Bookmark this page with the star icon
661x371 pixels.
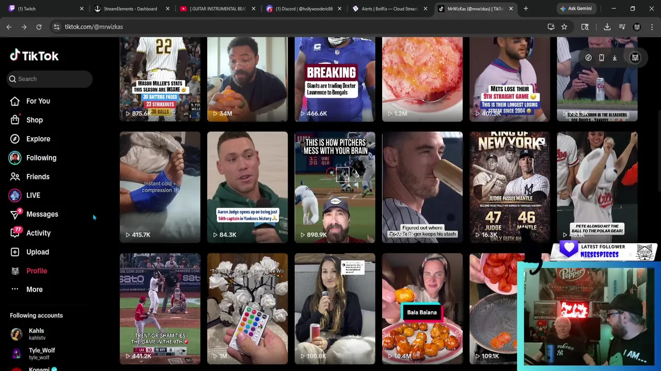pos(564,27)
